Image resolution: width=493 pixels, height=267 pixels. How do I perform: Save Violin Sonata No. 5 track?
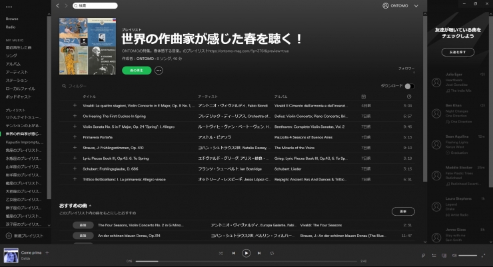[x=75, y=127]
